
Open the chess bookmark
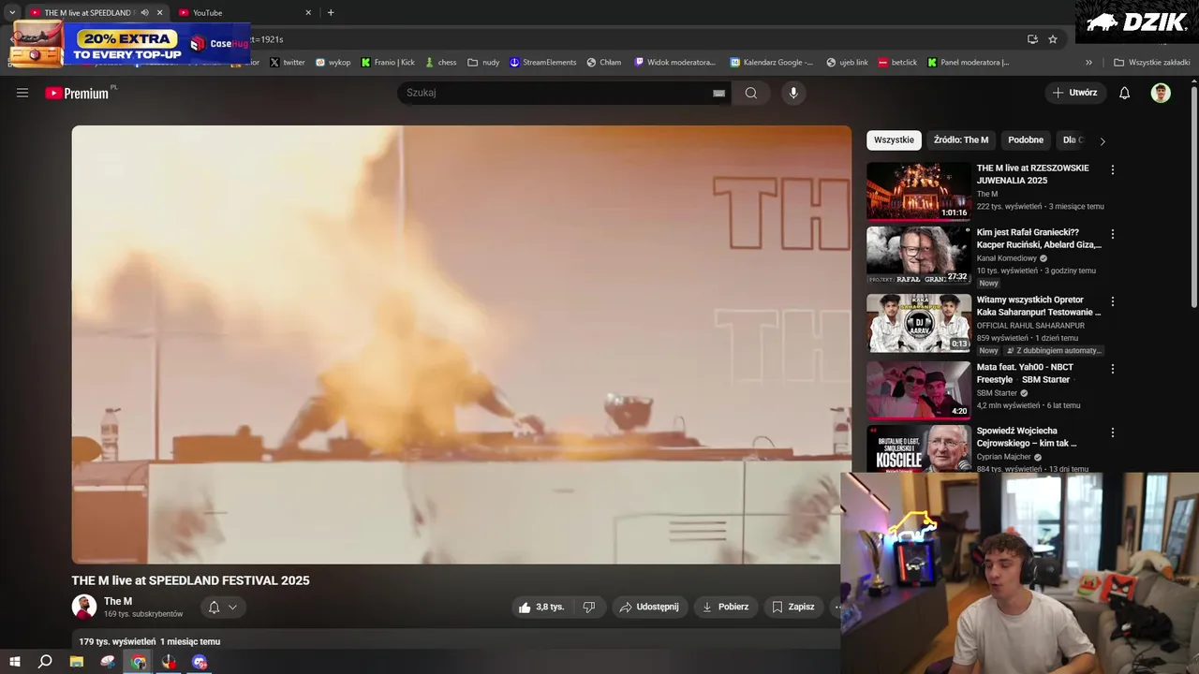pyautogui.click(x=440, y=63)
